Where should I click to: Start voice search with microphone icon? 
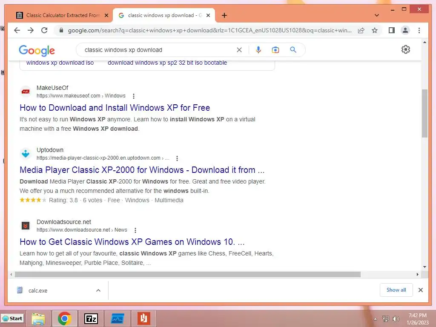click(x=258, y=50)
